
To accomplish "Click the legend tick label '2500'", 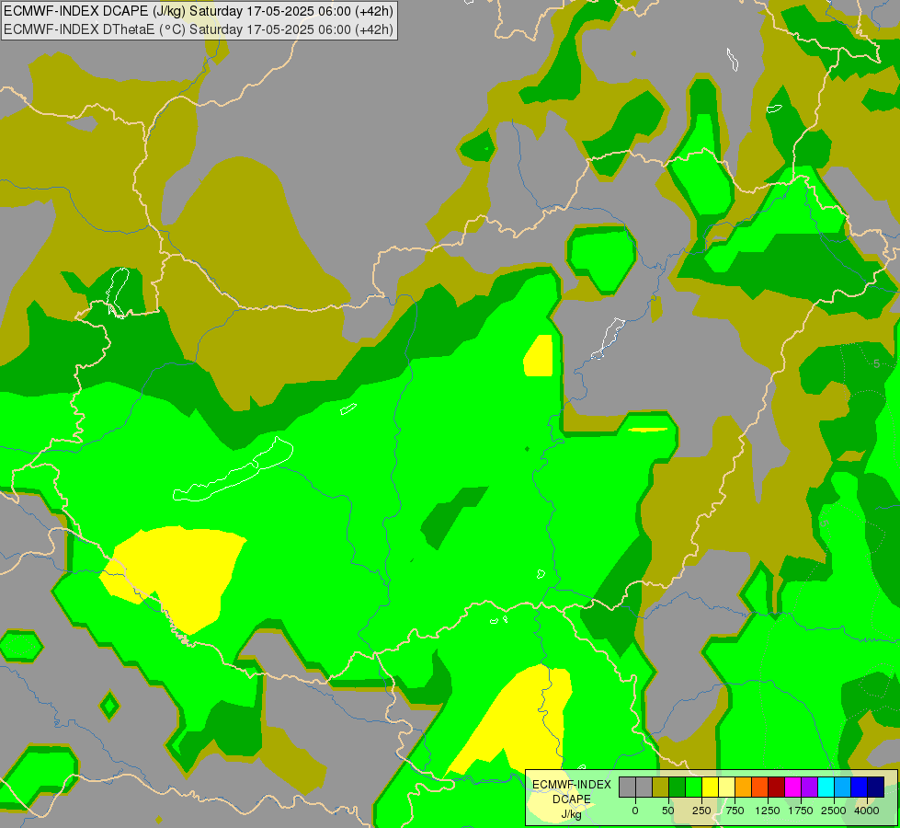I will coord(834,811).
